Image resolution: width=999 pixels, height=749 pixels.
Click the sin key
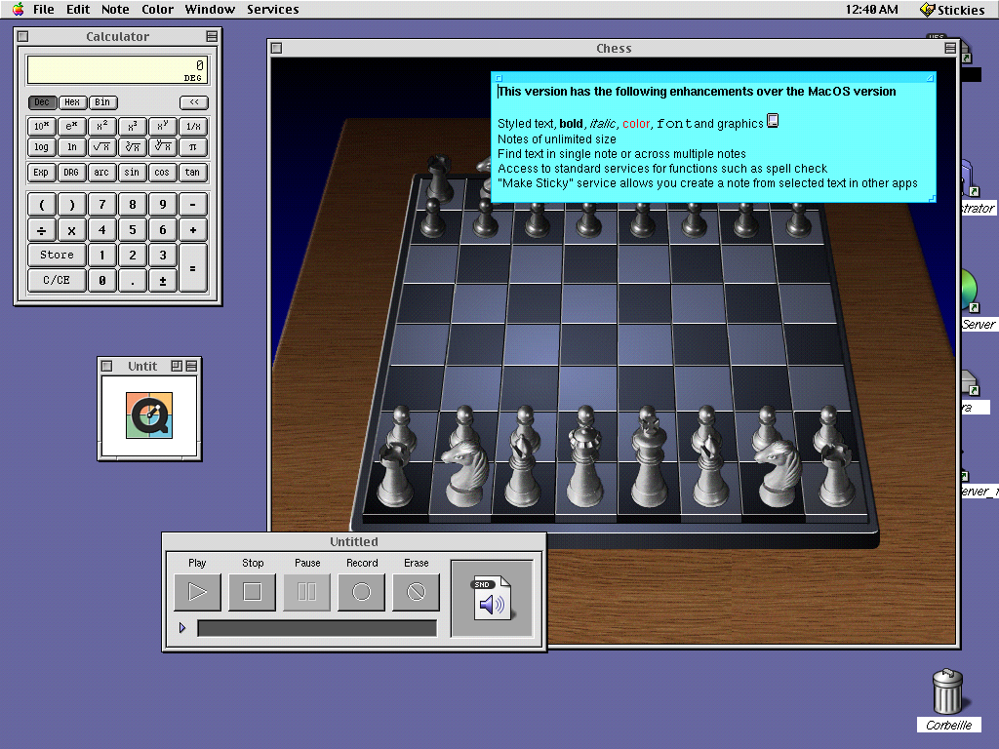click(132, 173)
